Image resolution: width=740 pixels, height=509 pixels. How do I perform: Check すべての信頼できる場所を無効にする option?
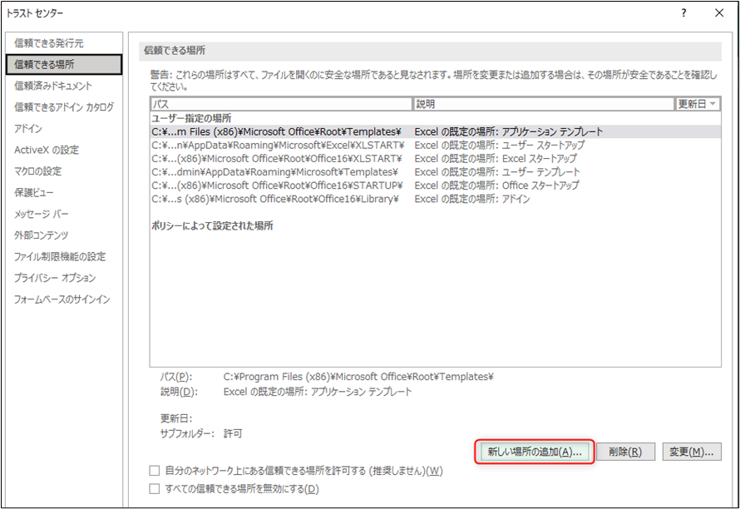click(x=155, y=489)
